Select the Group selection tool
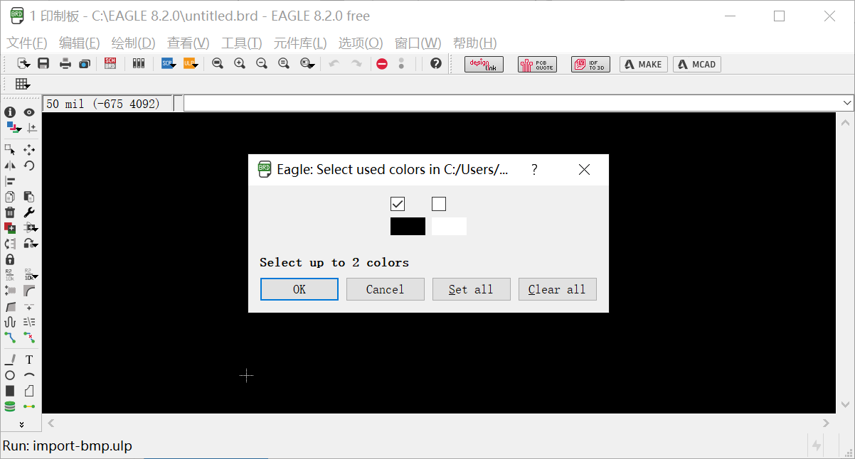The image size is (855, 459). pos(10,150)
